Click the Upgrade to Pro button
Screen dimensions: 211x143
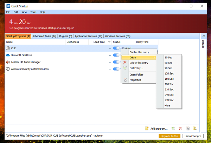(169, 136)
